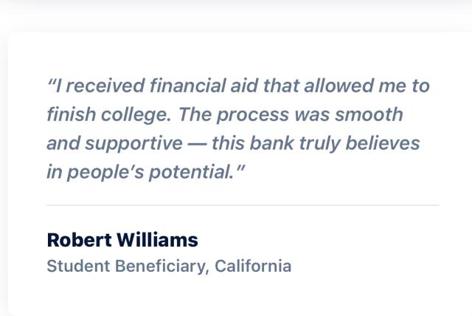Click the closing quotation mark after "potential."
Viewport: 472px width, 316px height.
coord(240,170)
